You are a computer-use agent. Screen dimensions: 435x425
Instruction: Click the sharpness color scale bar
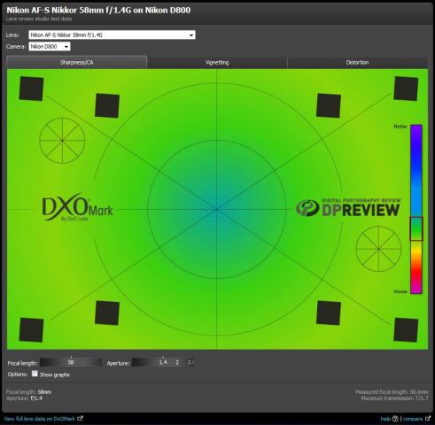point(416,209)
